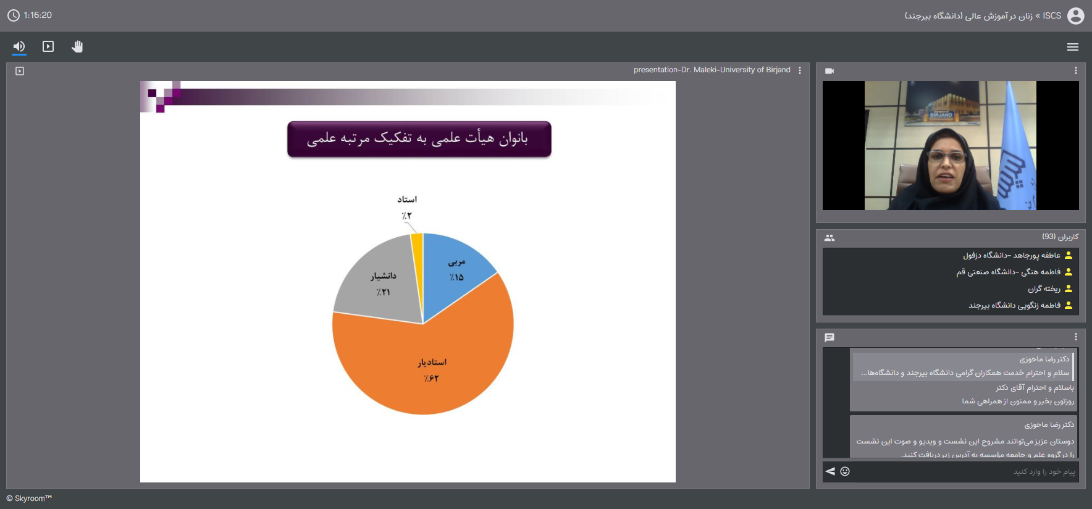Open the hamburger menu at top right
Image resolution: width=1092 pixels, height=509 pixels.
click(x=1073, y=47)
